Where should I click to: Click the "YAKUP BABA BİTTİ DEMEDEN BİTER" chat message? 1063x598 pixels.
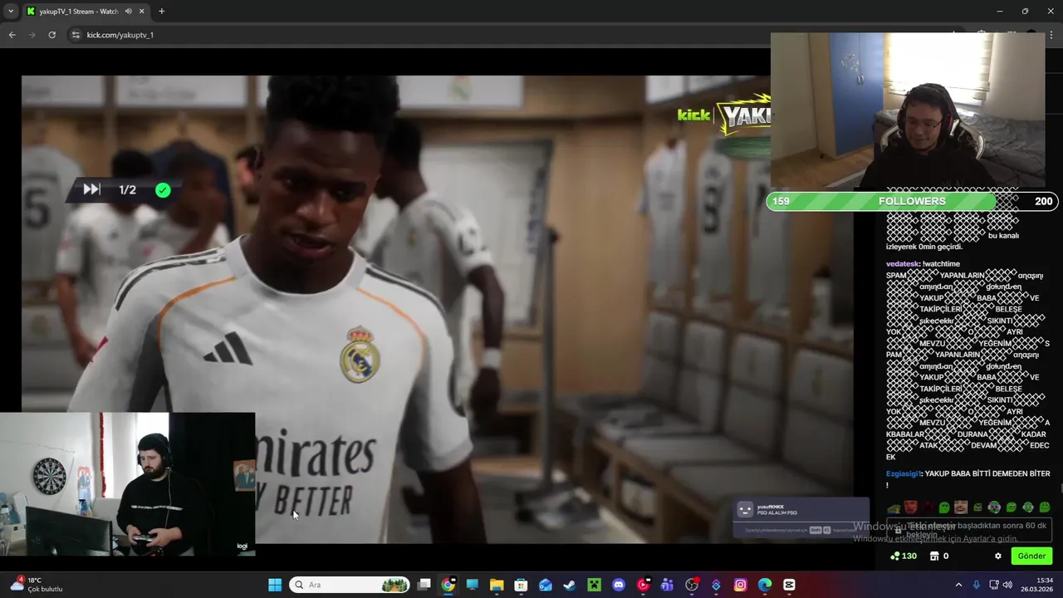[987, 473]
